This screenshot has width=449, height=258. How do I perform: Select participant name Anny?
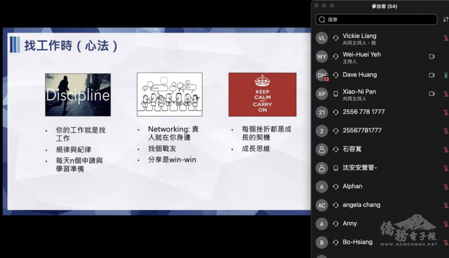point(350,223)
